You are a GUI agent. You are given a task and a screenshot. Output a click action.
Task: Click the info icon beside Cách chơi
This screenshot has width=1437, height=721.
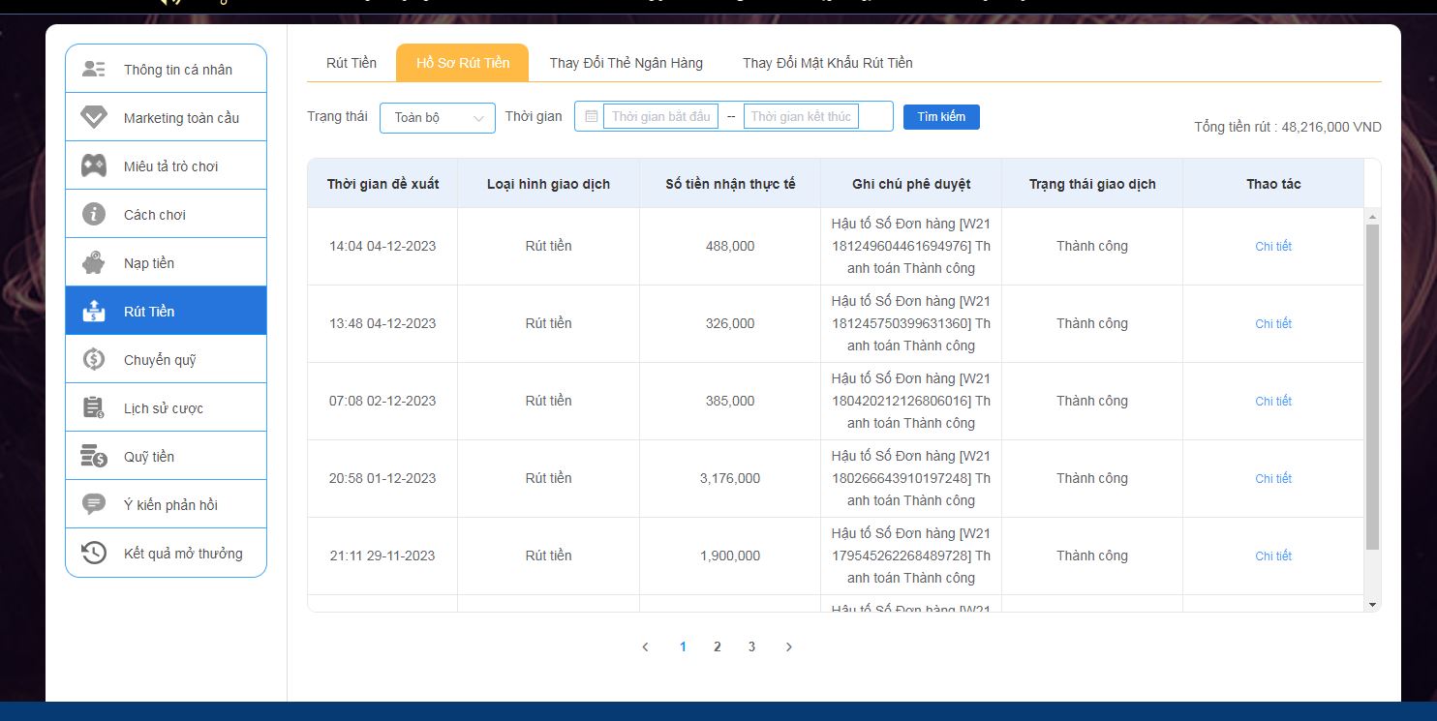point(94,214)
